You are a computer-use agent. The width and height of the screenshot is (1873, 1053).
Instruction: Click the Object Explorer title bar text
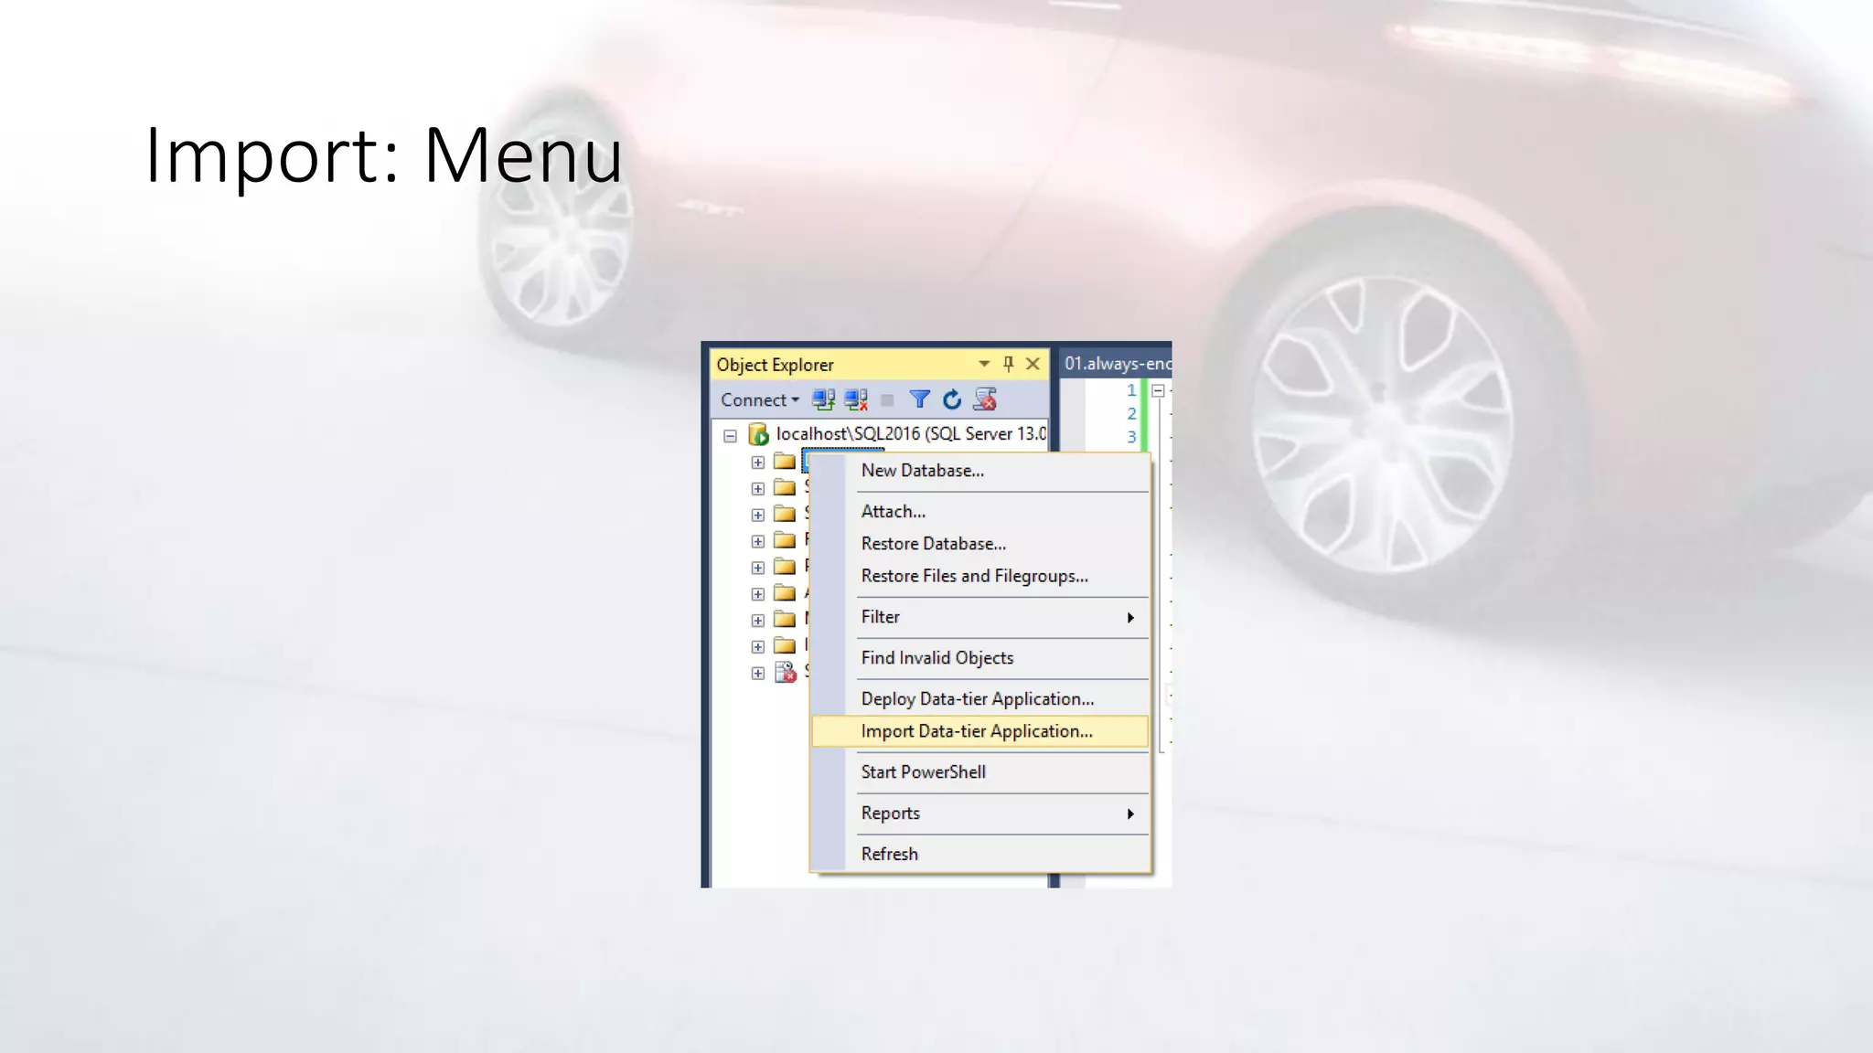click(775, 365)
